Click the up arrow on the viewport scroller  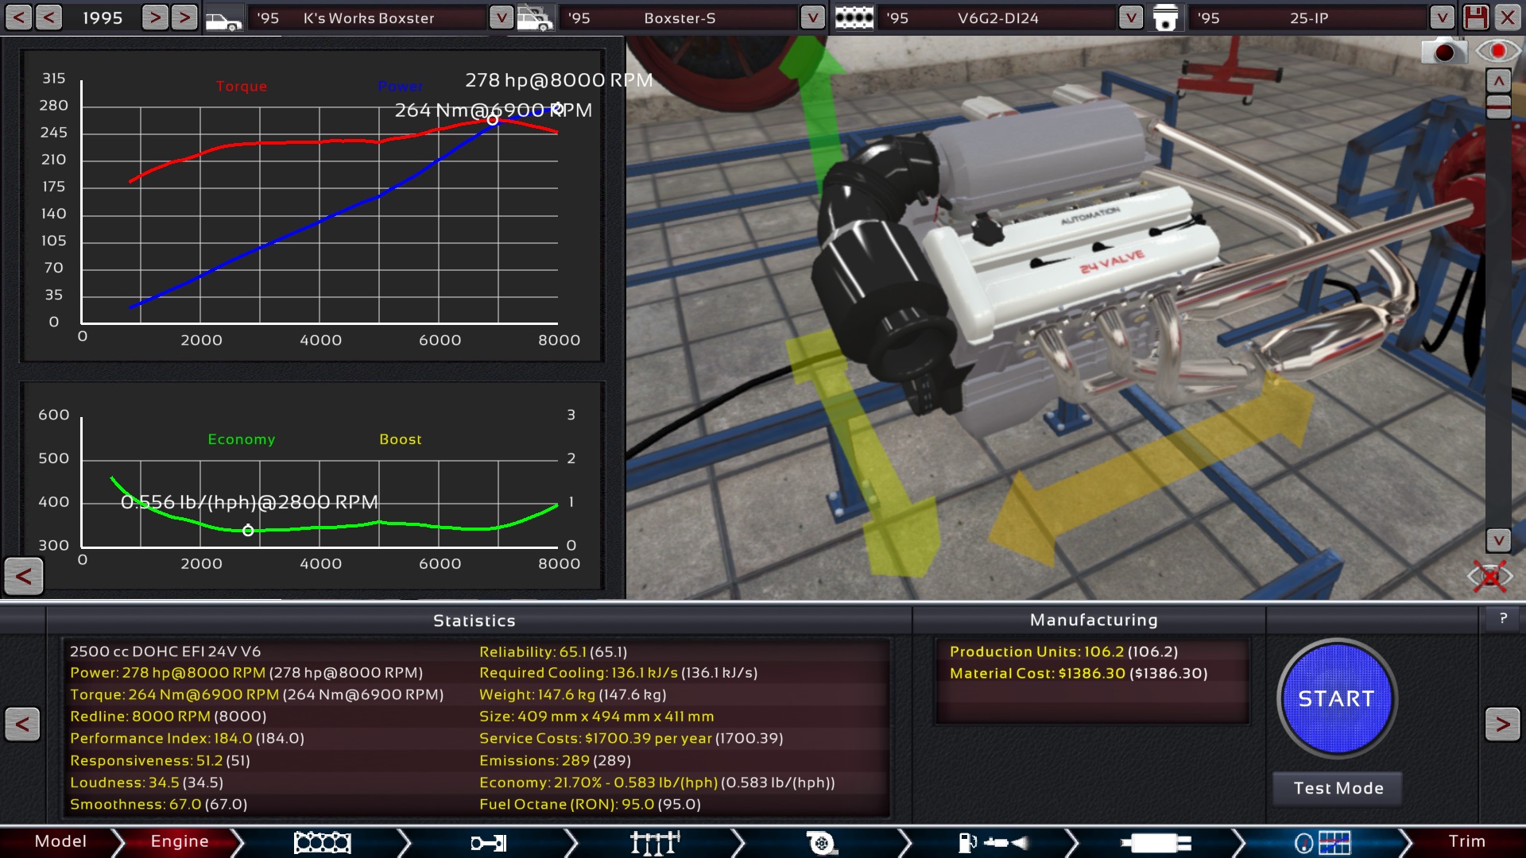point(1498,81)
